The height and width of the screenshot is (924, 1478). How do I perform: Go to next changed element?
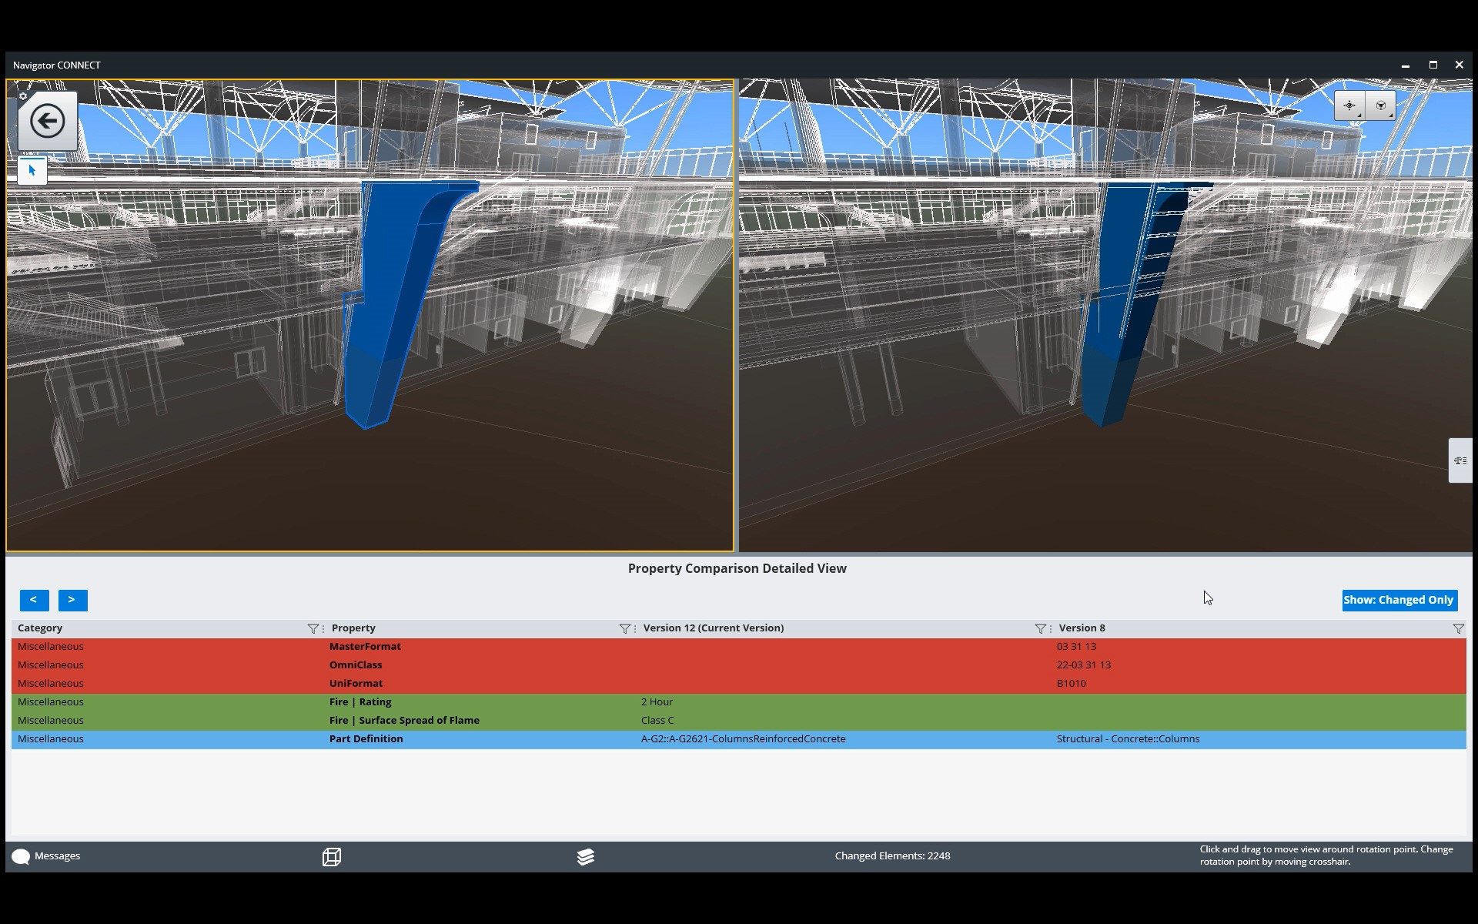72,600
